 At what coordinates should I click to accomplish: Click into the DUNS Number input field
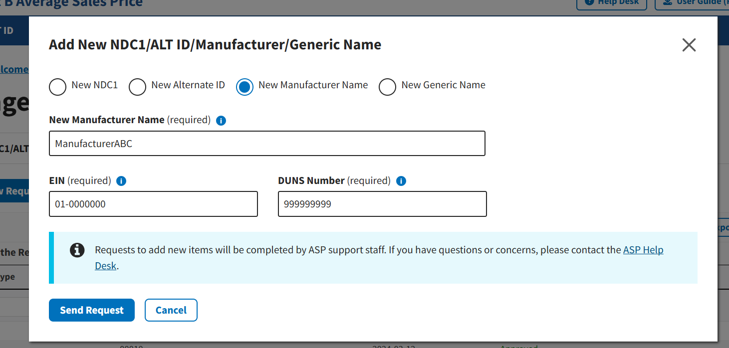pyautogui.click(x=382, y=204)
